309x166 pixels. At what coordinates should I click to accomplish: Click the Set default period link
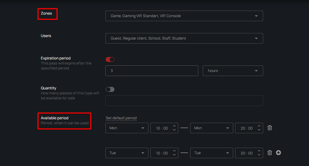pyautogui.click(x=121, y=118)
